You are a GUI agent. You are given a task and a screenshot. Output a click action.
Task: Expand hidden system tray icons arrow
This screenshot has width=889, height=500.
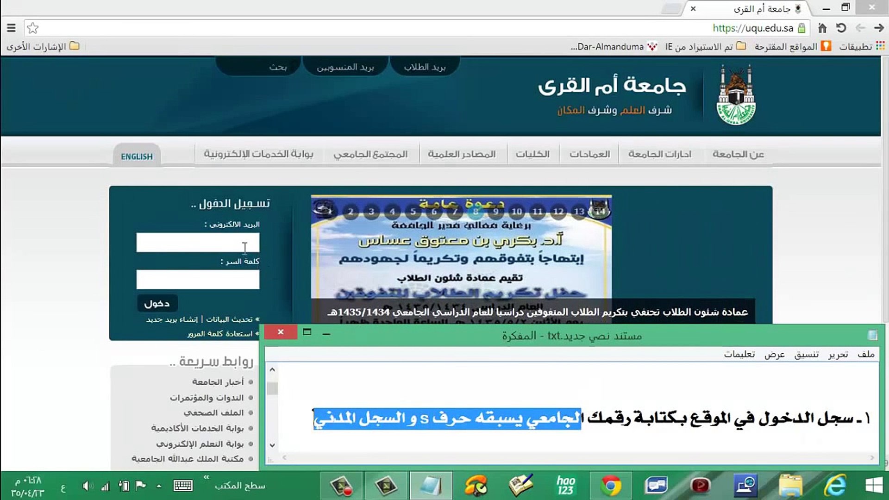(159, 486)
